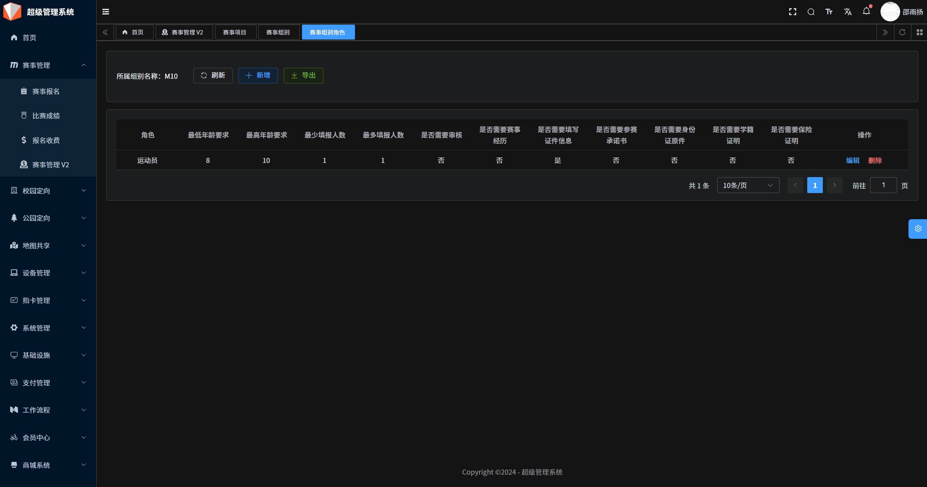927x487 pixels.
Task: Open the blue settings gear panel
Action: (918, 229)
